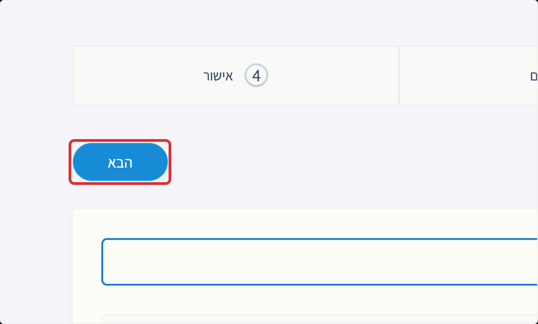Tap the circled 4 beside אישור
The height and width of the screenshot is (324, 538).
pyautogui.click(x=256, y=76)
